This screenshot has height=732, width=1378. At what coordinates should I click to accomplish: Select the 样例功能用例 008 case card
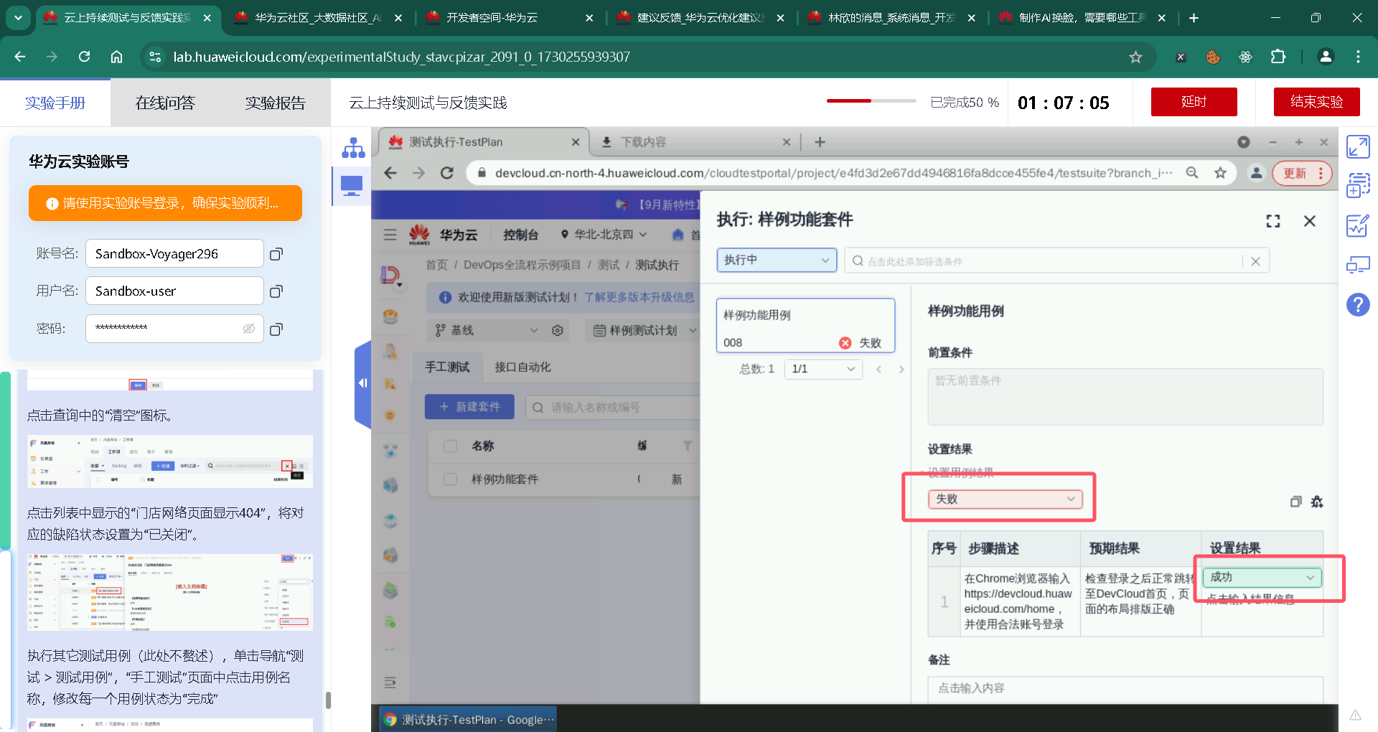(805, 326)
